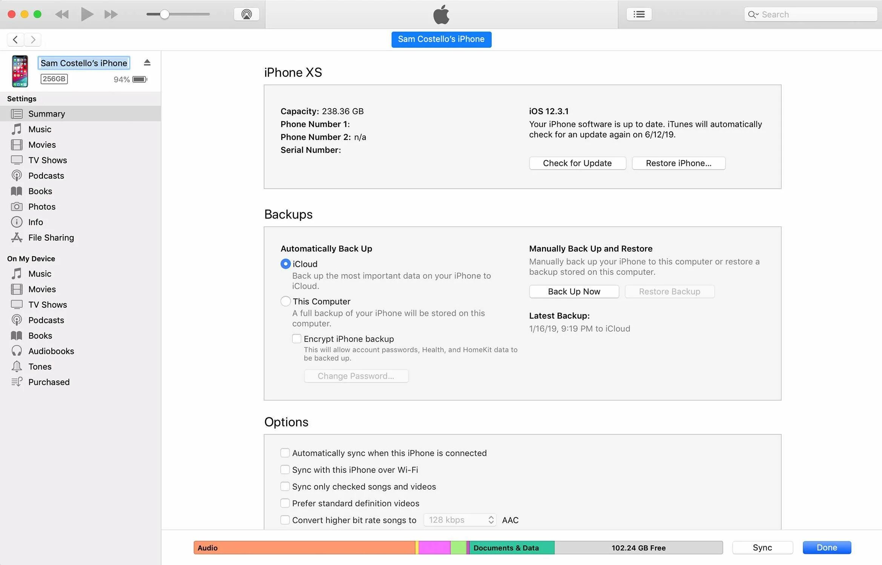Click the play button in toolbar

[x=87, y=14]
